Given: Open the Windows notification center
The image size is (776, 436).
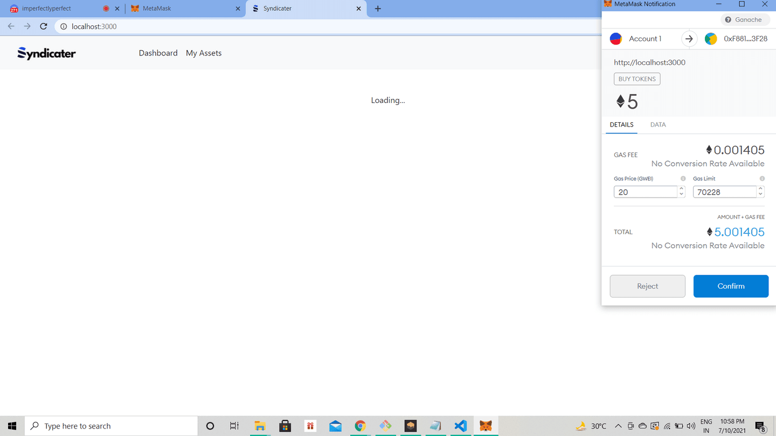Looking at the screenshot, I should [760, 426].
